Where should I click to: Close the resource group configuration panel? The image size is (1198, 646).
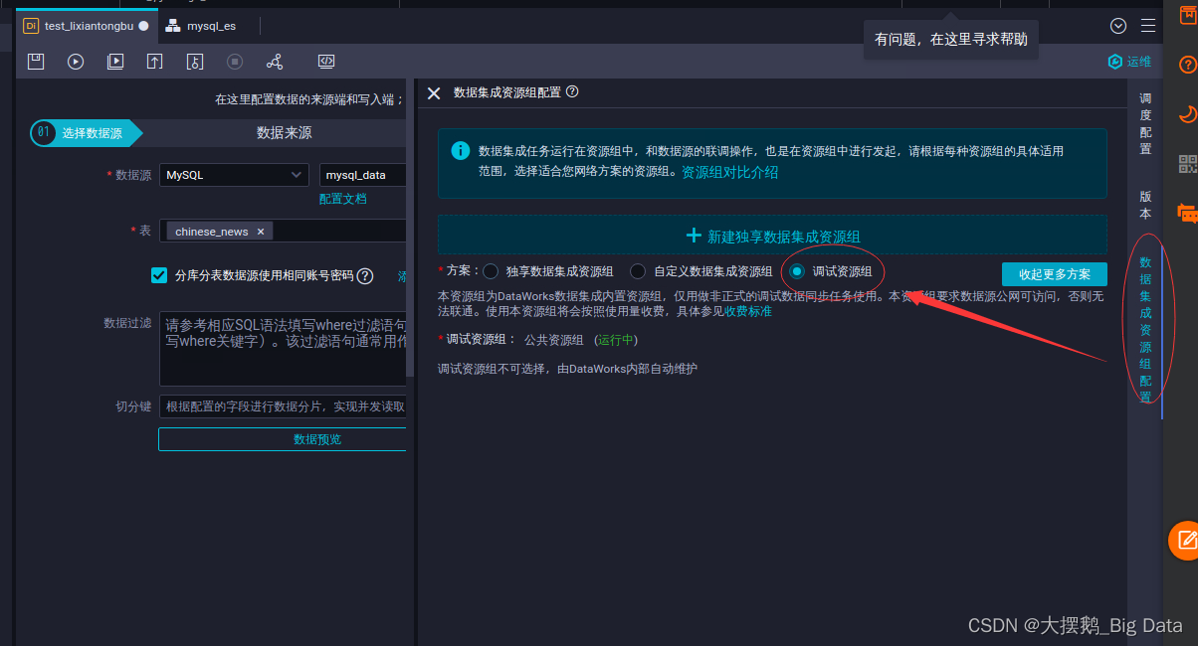[433, 92]
